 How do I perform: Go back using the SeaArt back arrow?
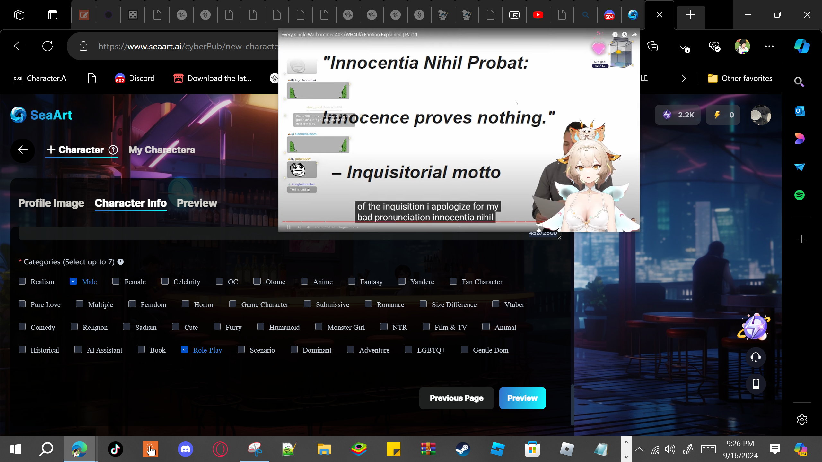(22, 150)
